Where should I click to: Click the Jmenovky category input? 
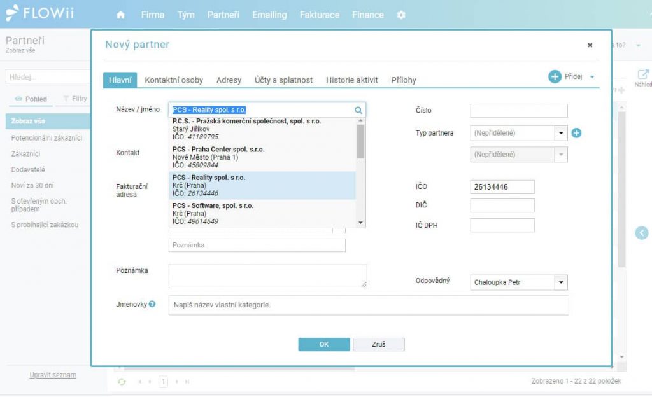coord(369,305)
